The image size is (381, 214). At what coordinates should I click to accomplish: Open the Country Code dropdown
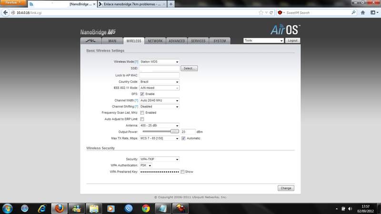tap(159, 82)
